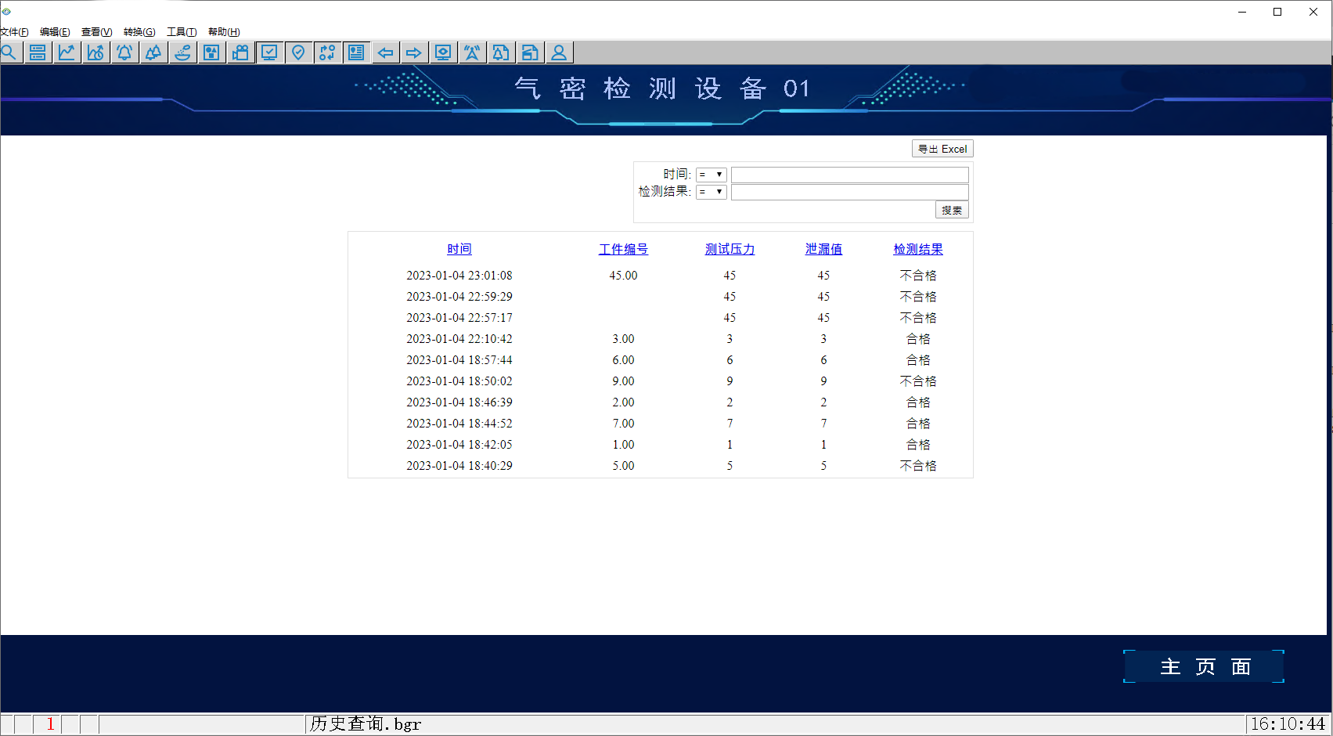Image resolution: width=1333 pixels, height=736 pixels.
Task: Expand the 时间 operator dropdown
Action: 712,175
